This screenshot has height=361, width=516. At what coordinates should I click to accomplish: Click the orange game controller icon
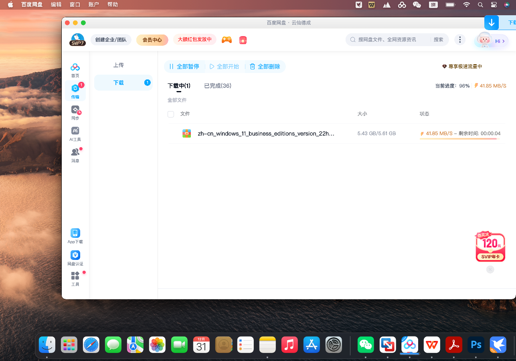click(227, 40)
